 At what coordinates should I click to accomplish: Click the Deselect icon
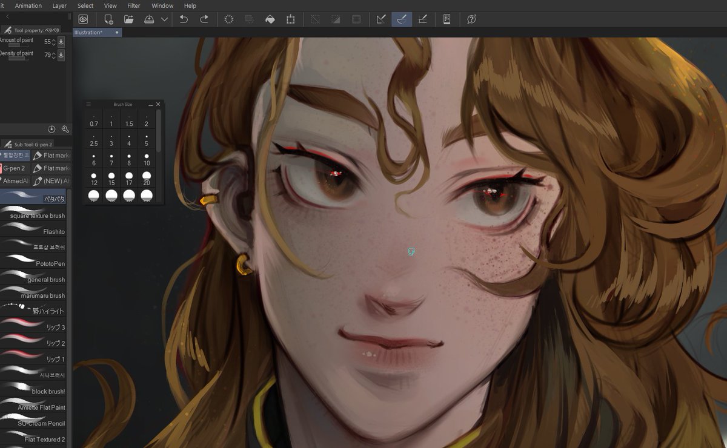point(315,19)
